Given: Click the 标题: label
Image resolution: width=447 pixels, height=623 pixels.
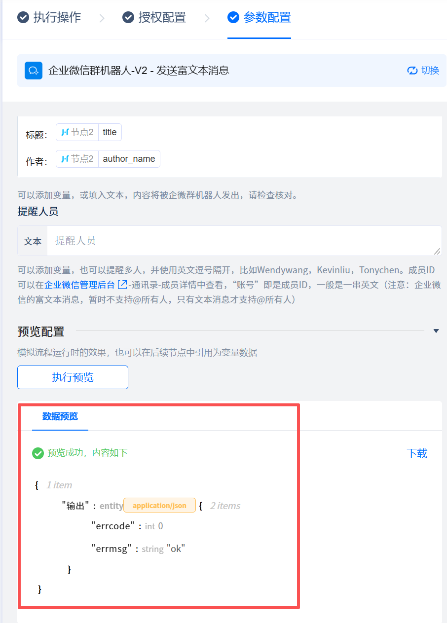Looking at the screenshot, I should (x=37, y=135).
